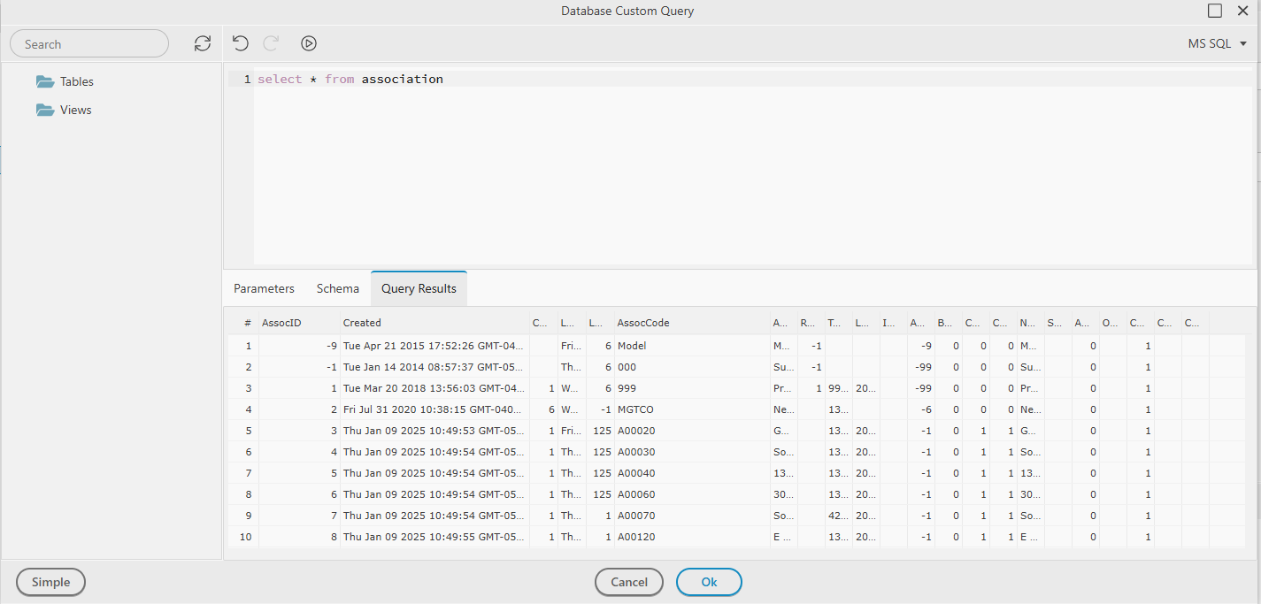
Task: Open the Tables folder
Action: (x=65, y=81)
